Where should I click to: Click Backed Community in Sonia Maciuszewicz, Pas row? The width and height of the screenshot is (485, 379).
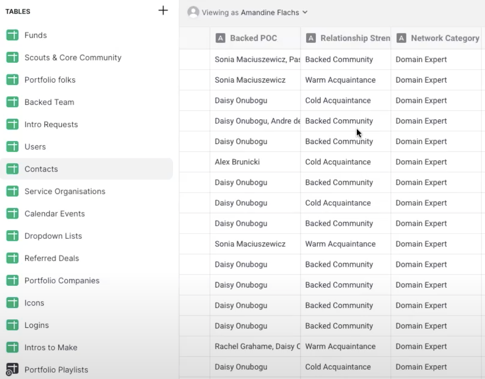[345, 60]
